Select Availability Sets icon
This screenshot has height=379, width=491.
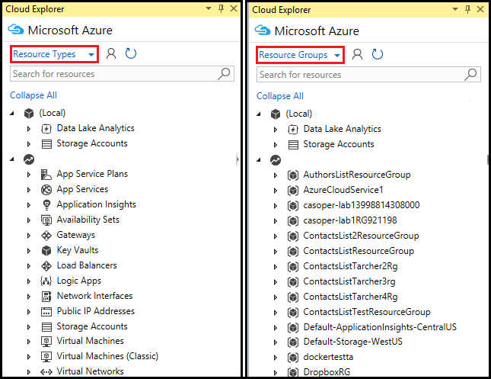click(46, 220)
